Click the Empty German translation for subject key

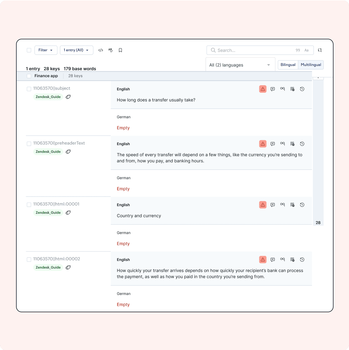tap(123, 128)
